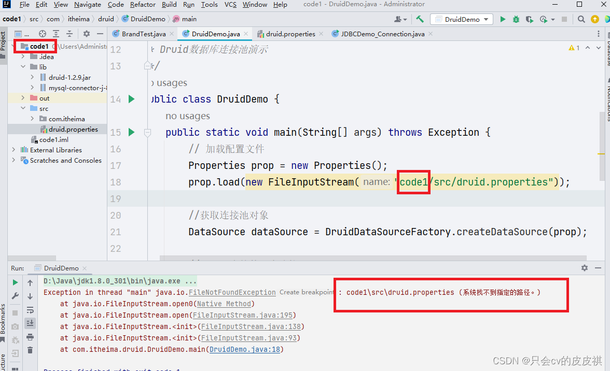
Task: Print console output using the printer icon
Action: coord(30,336)
